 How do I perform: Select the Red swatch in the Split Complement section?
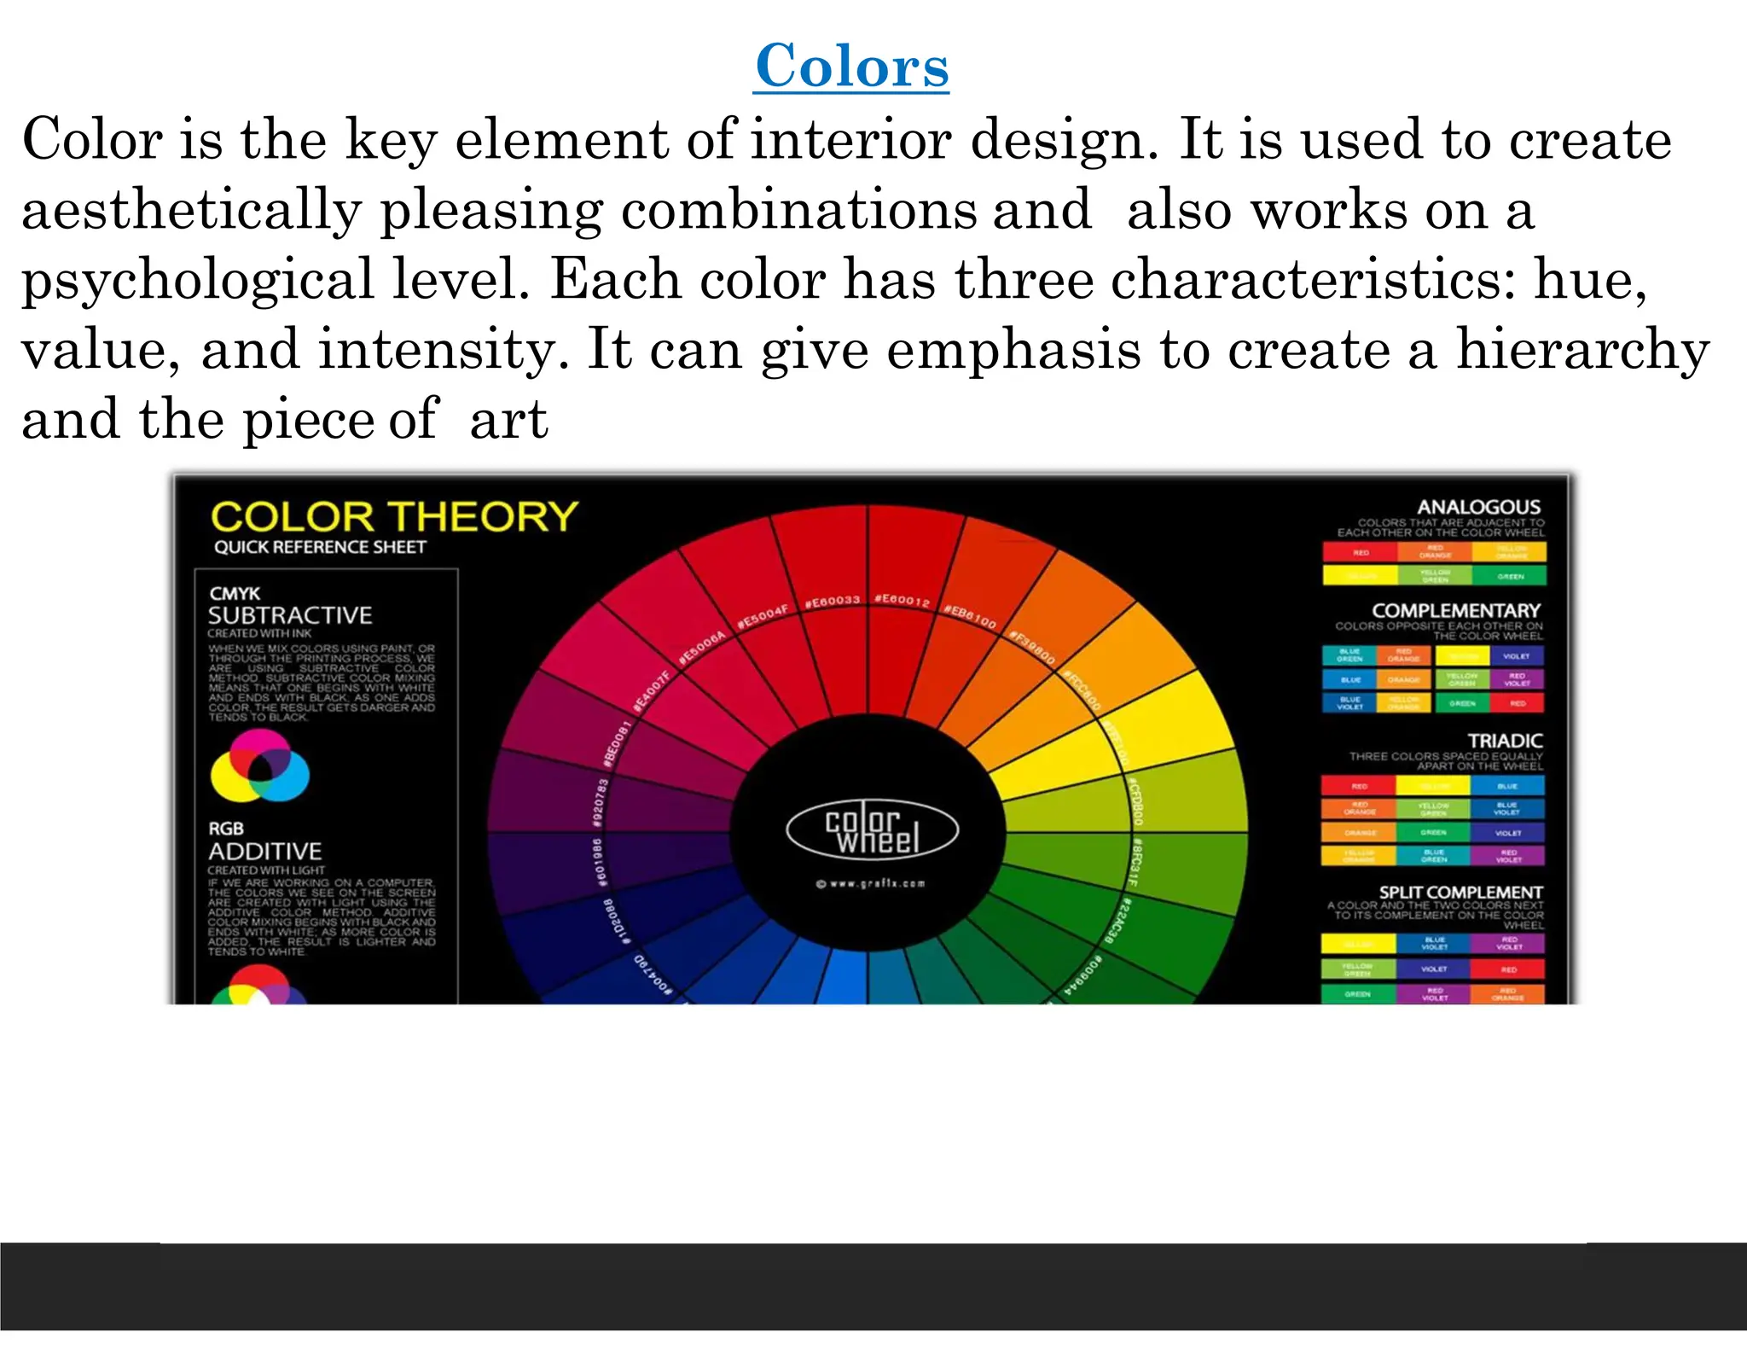[1508, 969]
